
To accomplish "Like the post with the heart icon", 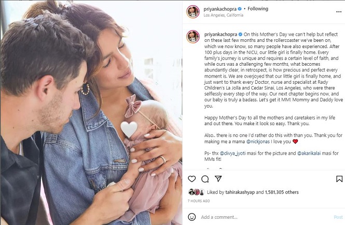I will pyautogui.click(x=191, y=179).
